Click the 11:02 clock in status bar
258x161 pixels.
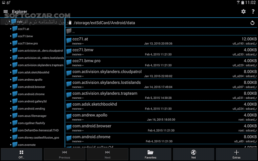click(x=250, y=2)
